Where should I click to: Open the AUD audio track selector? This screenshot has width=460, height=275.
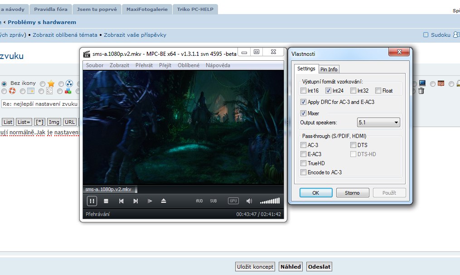(x=199, y=201)
